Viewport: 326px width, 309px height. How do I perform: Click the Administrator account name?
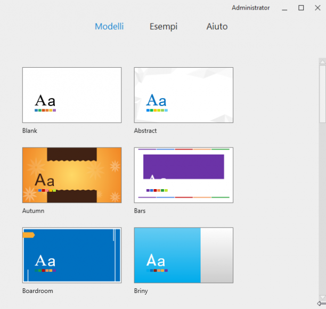pos(251,7)
